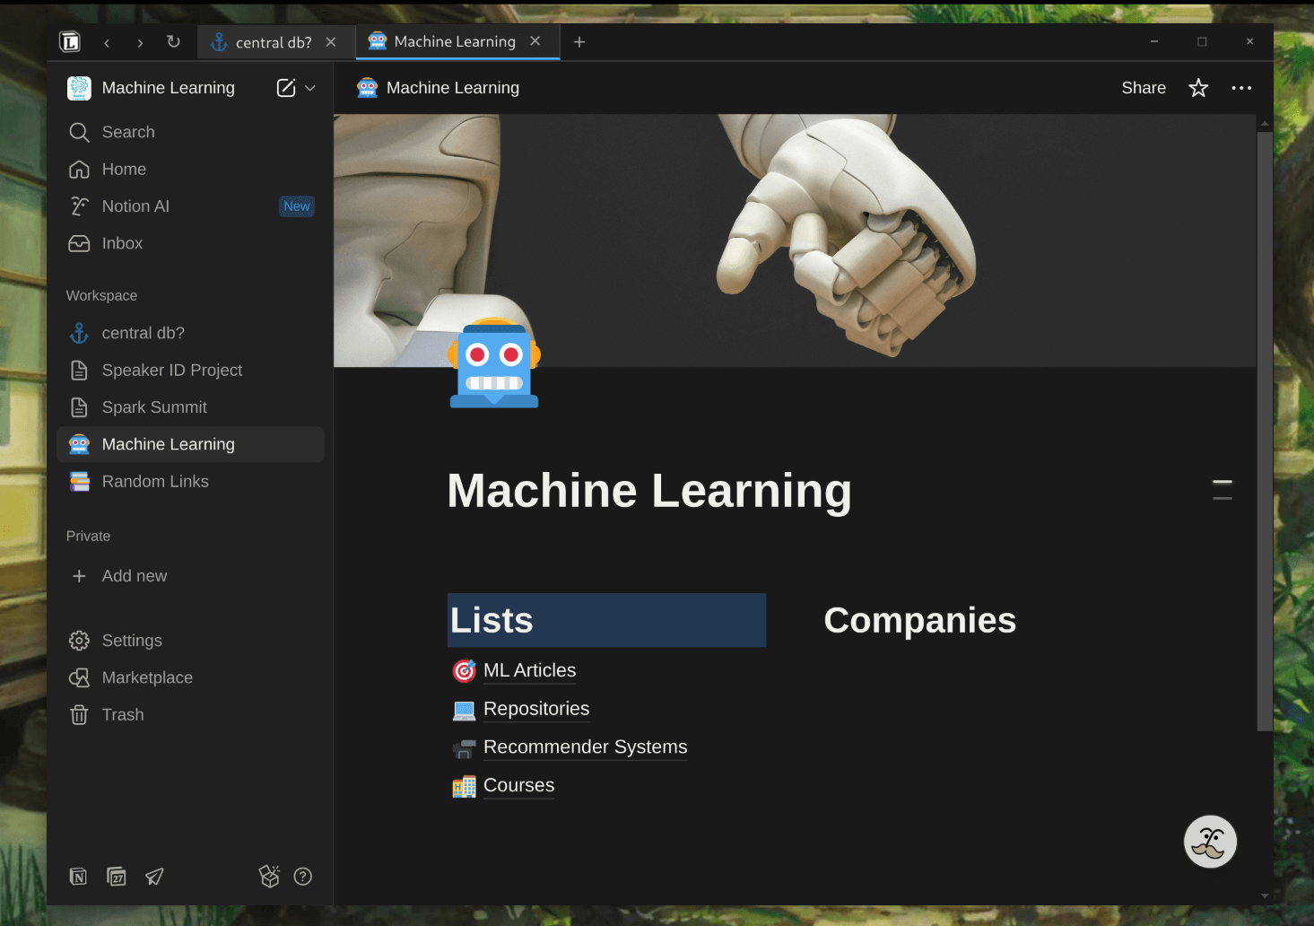
Task: Open Marketplace in the sidebar
Action: click(x=147, y=677)
